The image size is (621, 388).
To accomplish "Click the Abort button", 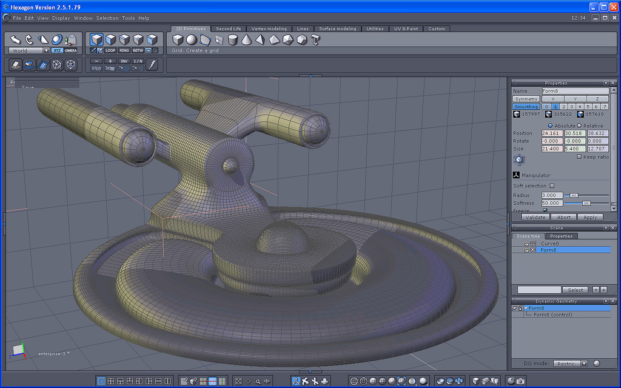I will [x=563, y=217].
